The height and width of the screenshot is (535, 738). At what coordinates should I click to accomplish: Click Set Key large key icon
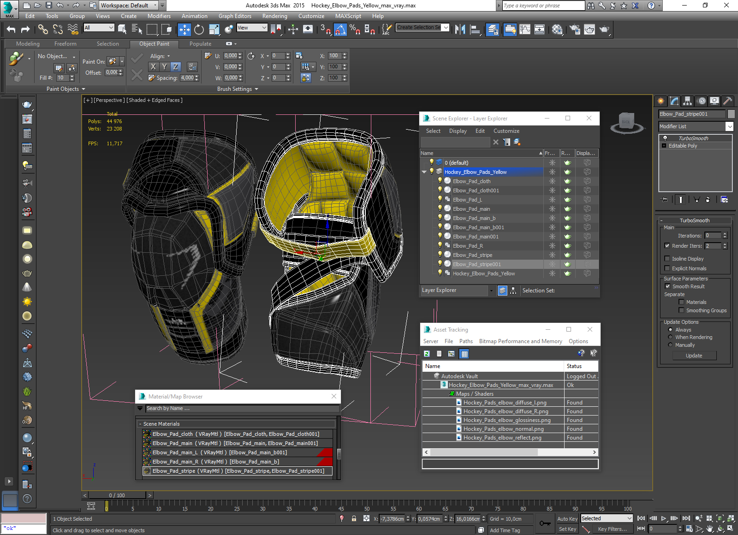[545, 523]
